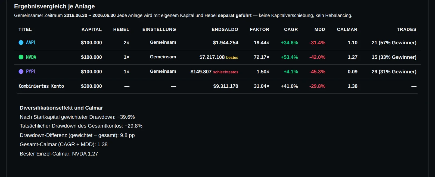Click combined Calmar 1.38 in table
The height and width of the screenshot is (177, 435).
[353, 86]
